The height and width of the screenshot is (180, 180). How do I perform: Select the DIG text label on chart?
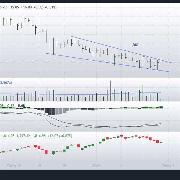[x=135, y=45]
